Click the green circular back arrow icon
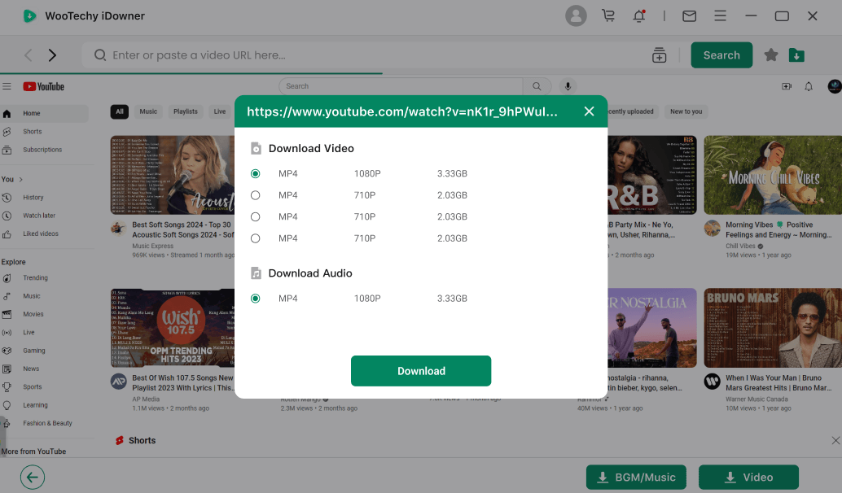The image size is (842, 493). (33, 478)
